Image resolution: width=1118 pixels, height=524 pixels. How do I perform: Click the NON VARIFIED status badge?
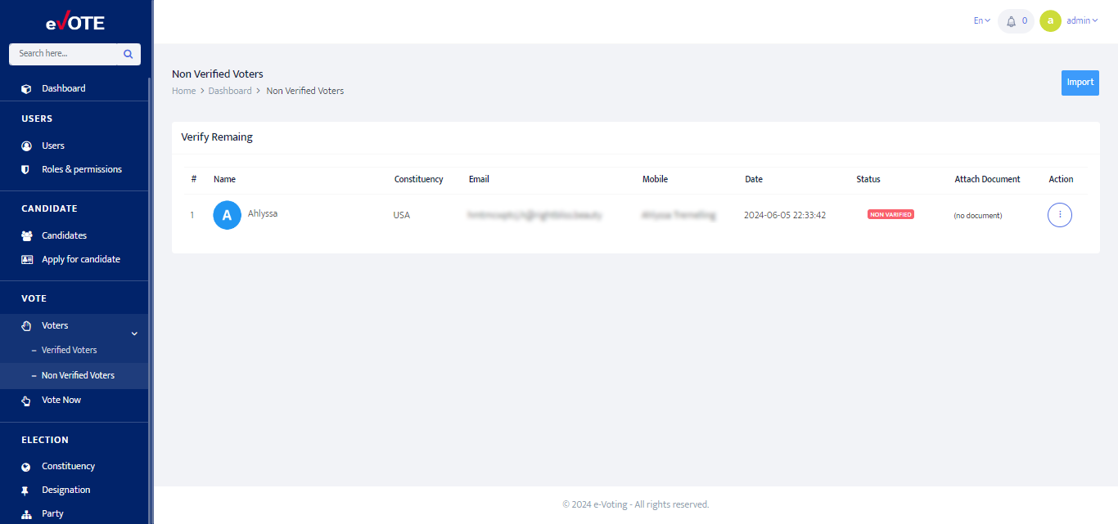(x=890, y=213)
